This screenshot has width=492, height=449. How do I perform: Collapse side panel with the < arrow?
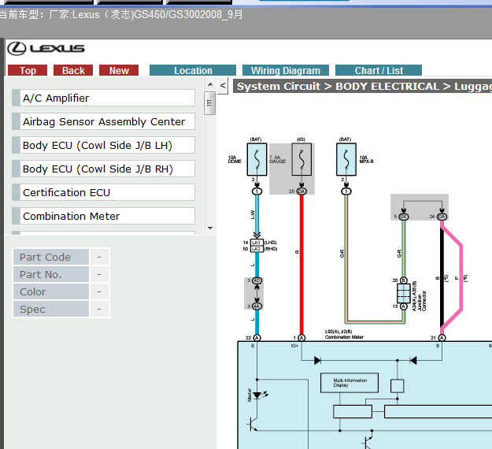coord(223,85)
